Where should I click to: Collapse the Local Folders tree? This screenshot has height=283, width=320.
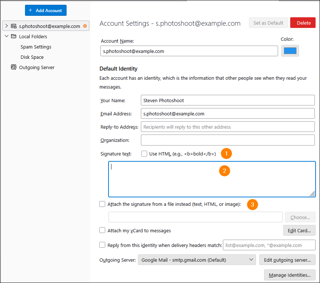pos(7,36)
